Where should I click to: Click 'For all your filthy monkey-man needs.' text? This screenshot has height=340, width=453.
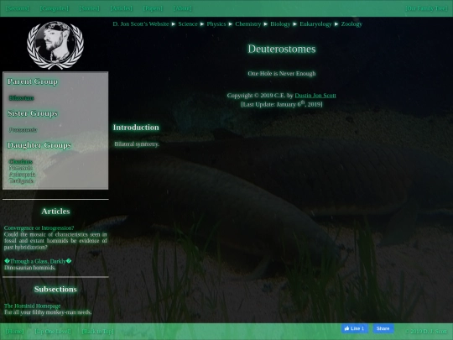point(48,312)
